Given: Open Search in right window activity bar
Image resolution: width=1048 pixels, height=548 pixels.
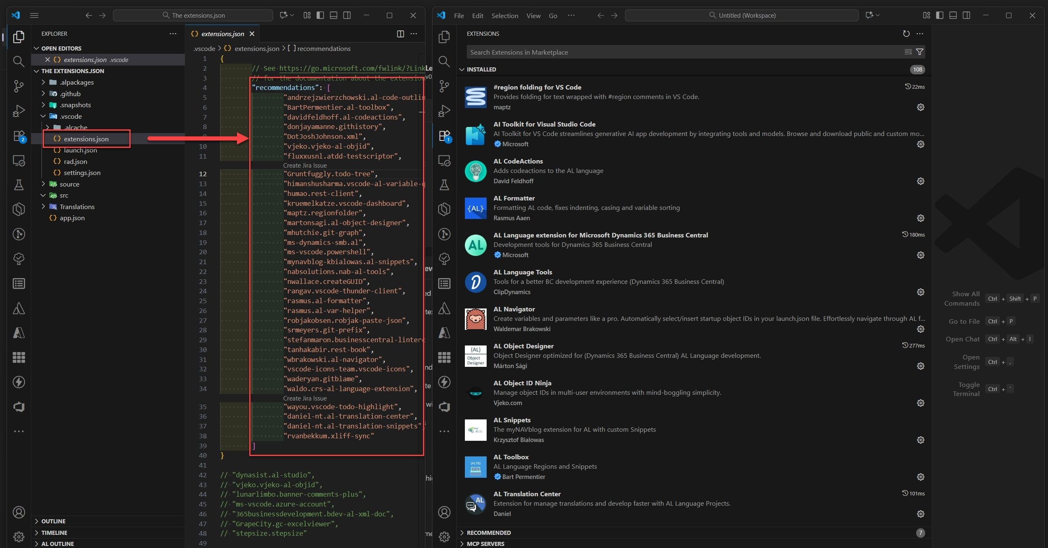Looking at the screenshot, I should click(444, 62).
